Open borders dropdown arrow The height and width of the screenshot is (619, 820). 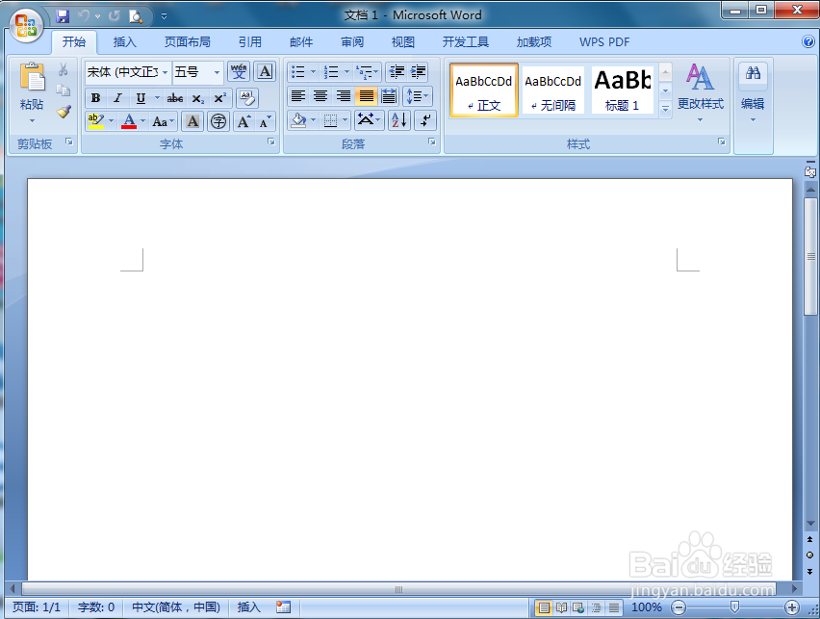pyautogui.click(x=346, y=120)
